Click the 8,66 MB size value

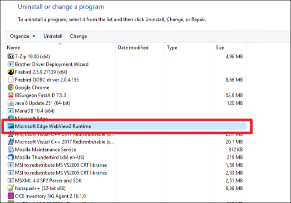coord(234,80)
